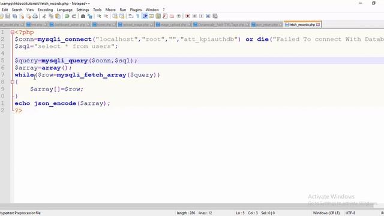Open the Settings menu
Screen dimensions: 384x216
pos(83,10)
